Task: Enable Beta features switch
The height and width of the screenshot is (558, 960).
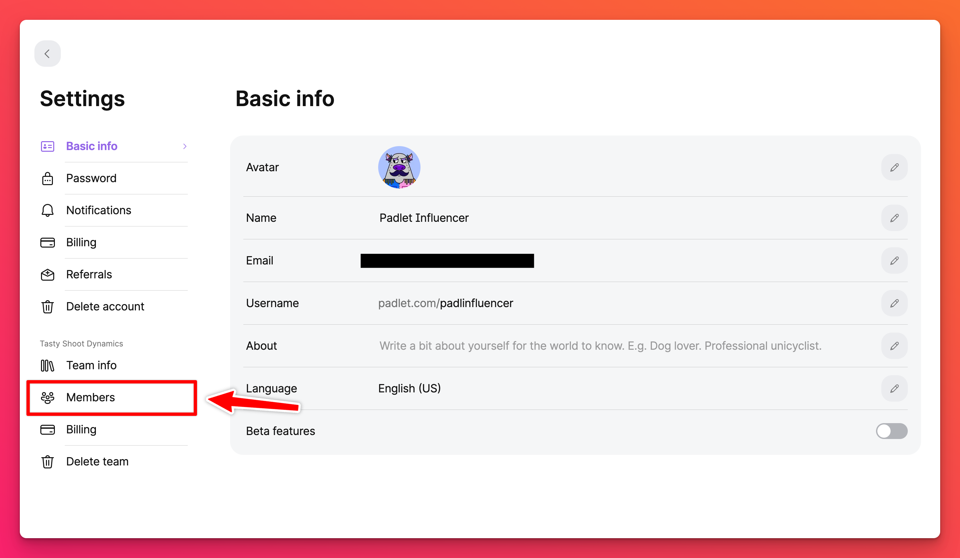Action: (890, 431)
